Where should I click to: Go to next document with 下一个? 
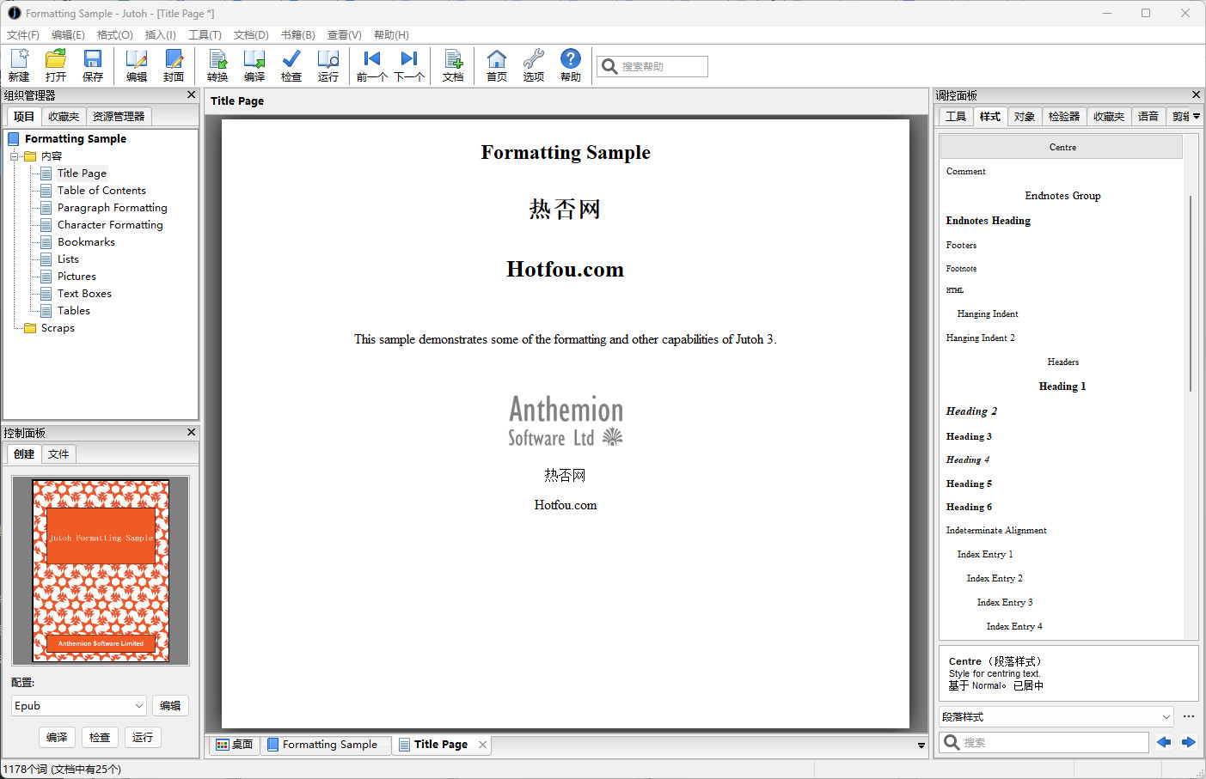click(409, 65)
